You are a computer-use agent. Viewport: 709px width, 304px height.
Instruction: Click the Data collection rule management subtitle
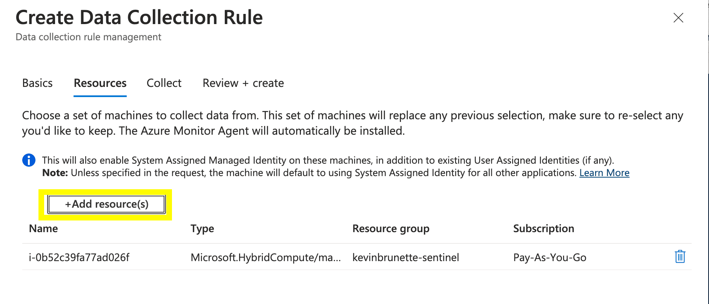tap(88, 37)
